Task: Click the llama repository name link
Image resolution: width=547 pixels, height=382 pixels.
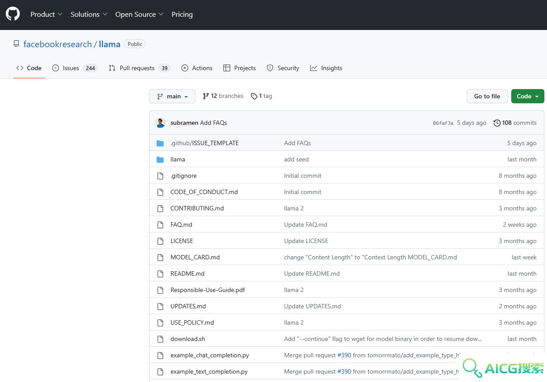Action: pyautogui.click(x=109, y=44)
